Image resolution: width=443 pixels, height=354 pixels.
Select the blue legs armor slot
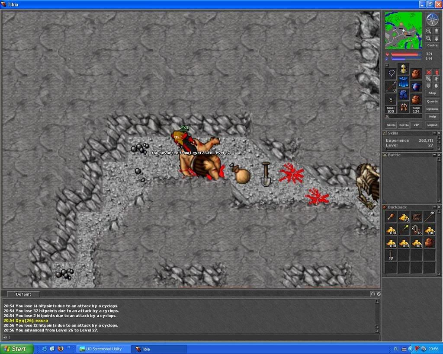tap(403, 95)
